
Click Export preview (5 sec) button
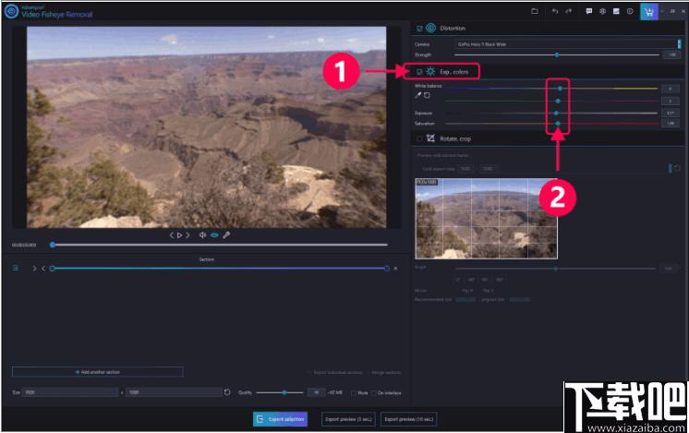348,419
